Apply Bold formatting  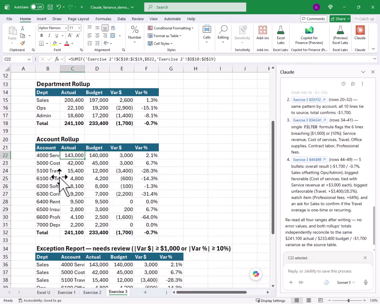[x=42, y=35]
